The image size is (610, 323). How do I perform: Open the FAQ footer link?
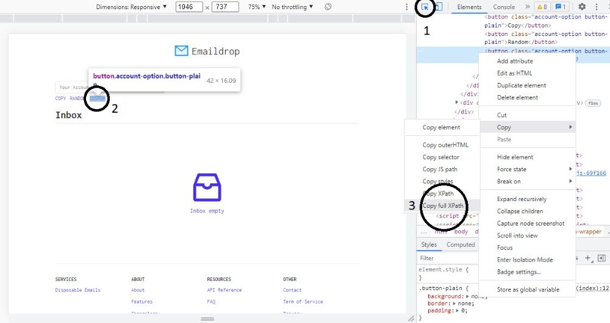coord(211,302)
